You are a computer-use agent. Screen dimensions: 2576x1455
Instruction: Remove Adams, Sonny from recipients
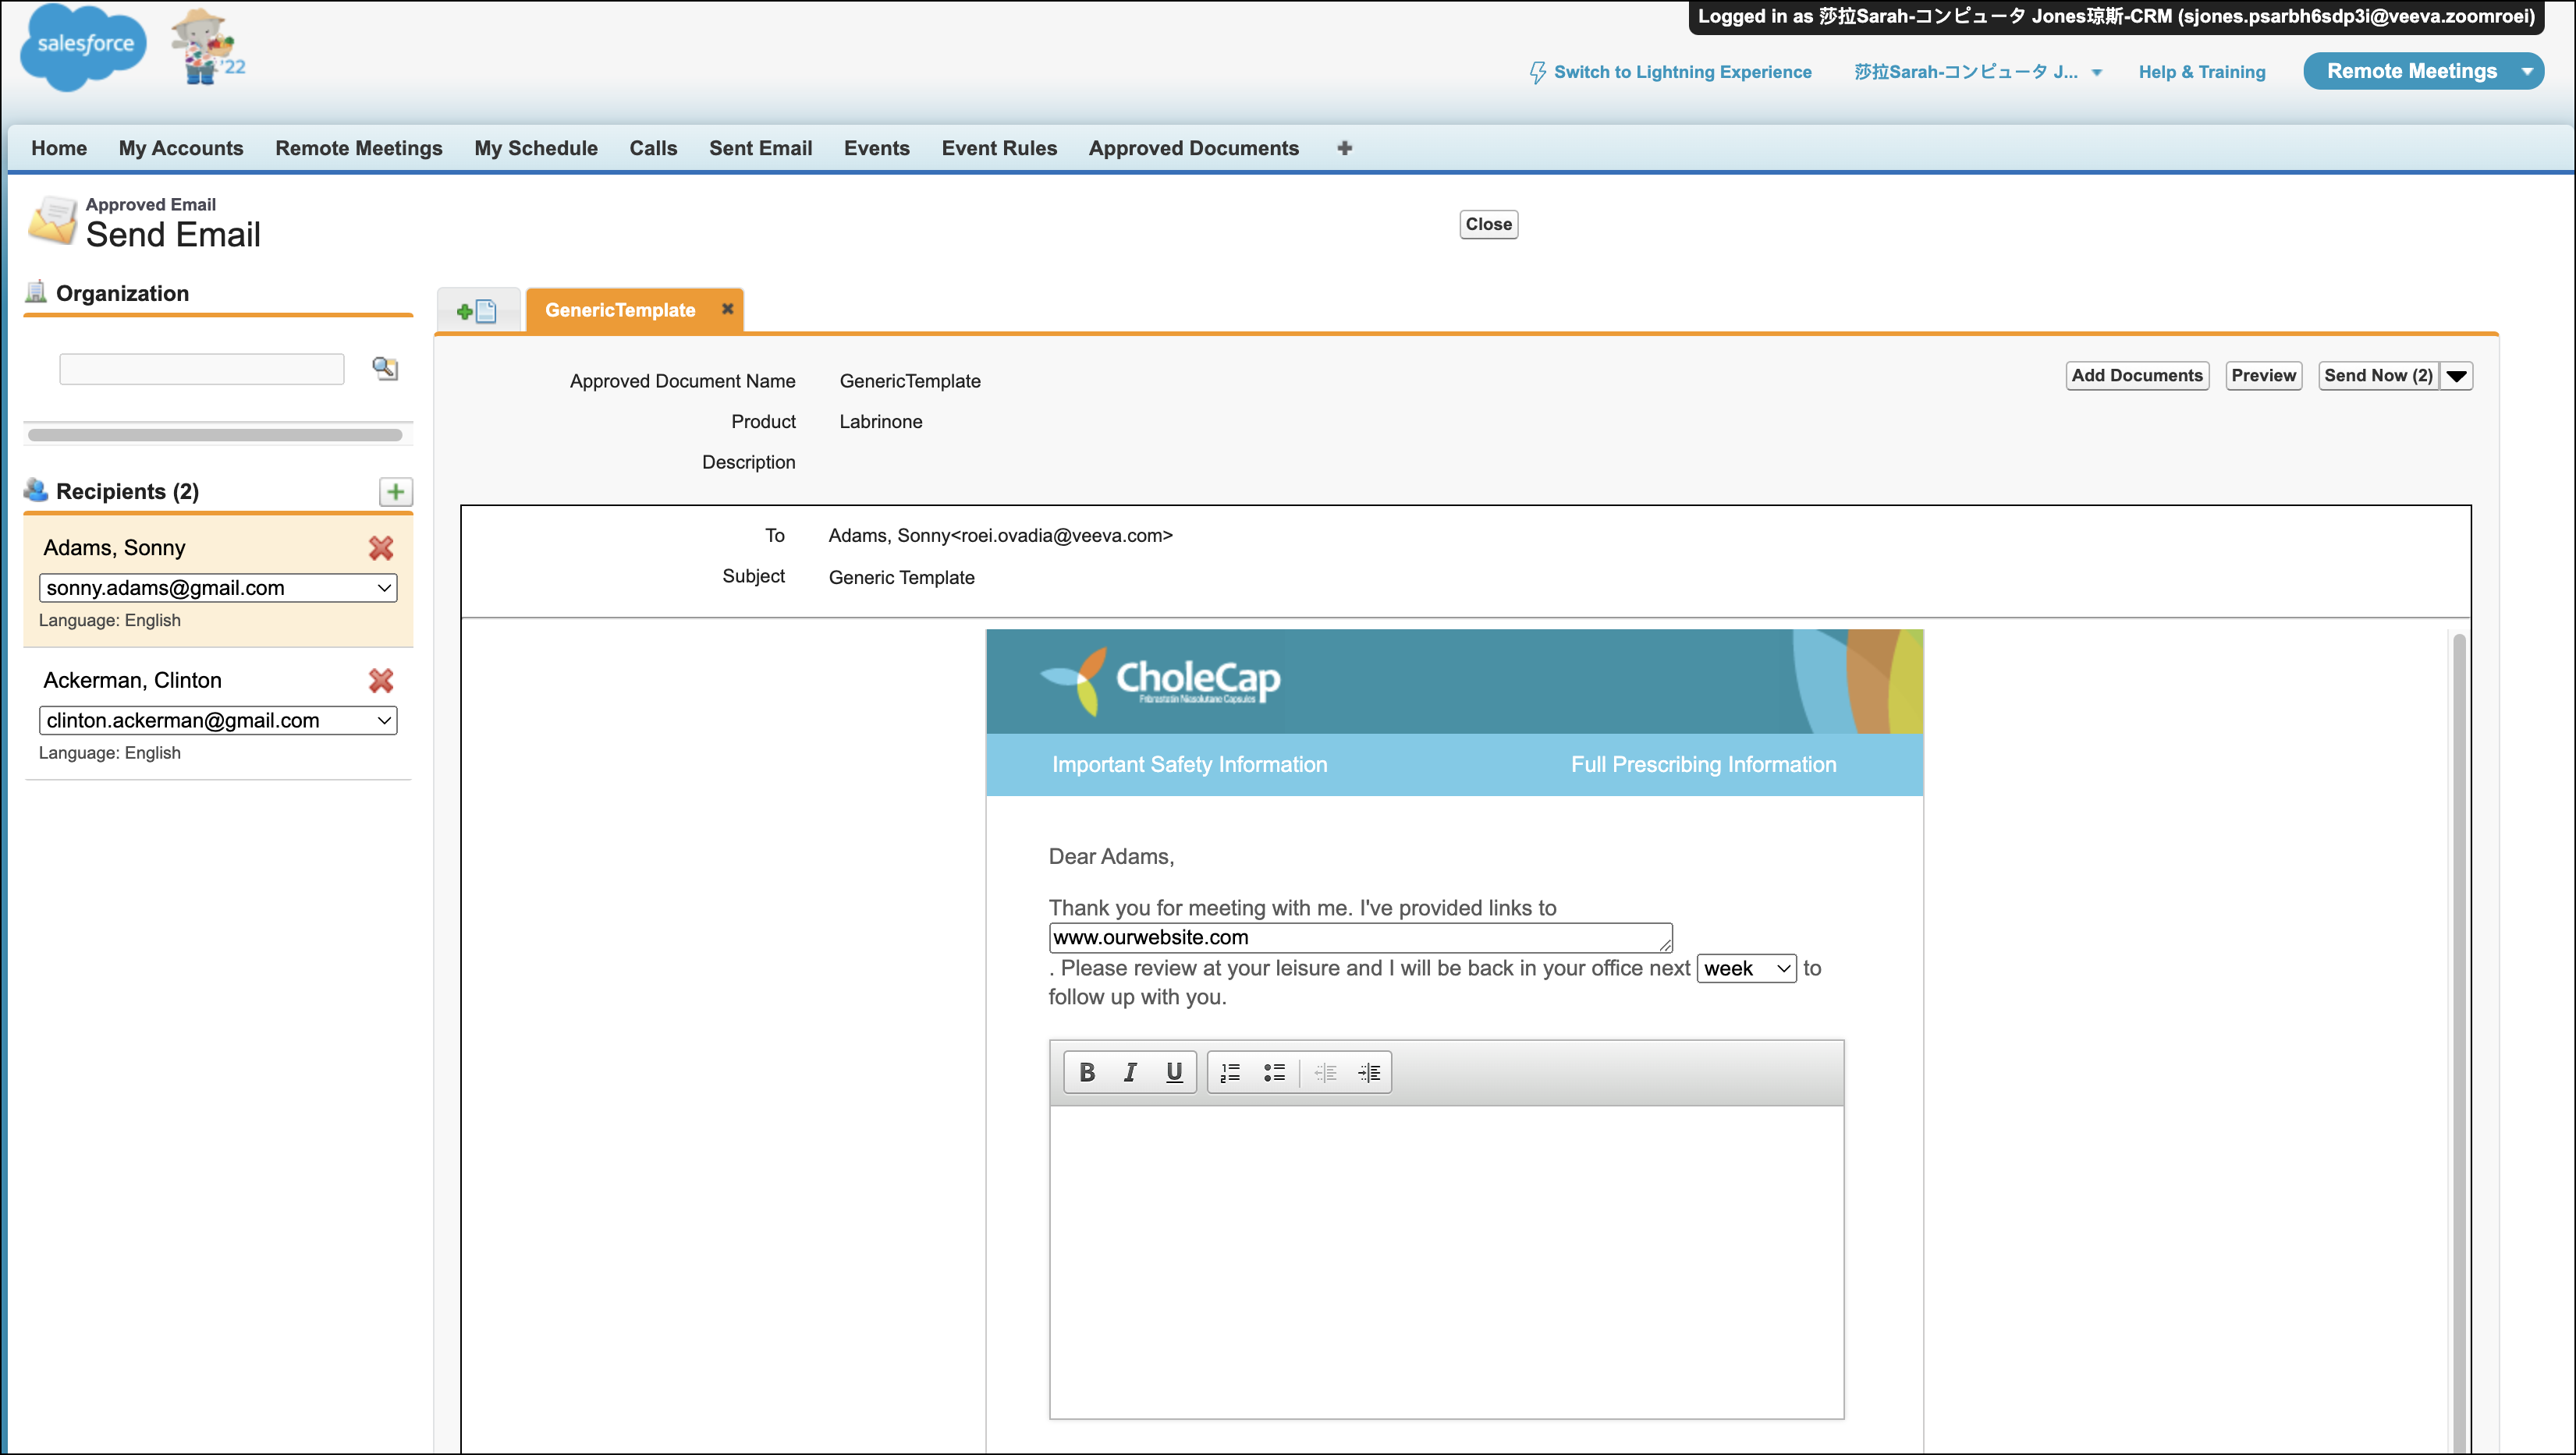click(381, 547)
